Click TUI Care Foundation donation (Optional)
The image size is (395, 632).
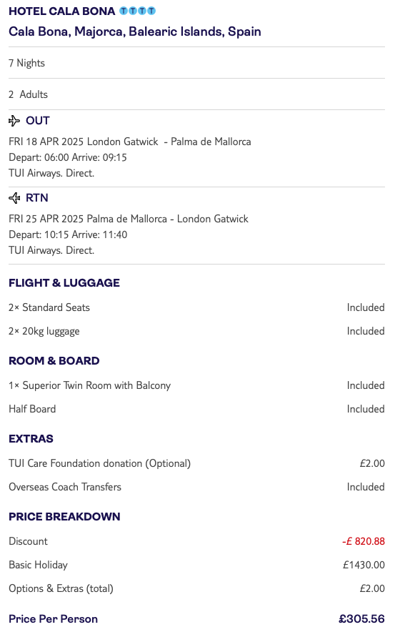coord(100,463)
